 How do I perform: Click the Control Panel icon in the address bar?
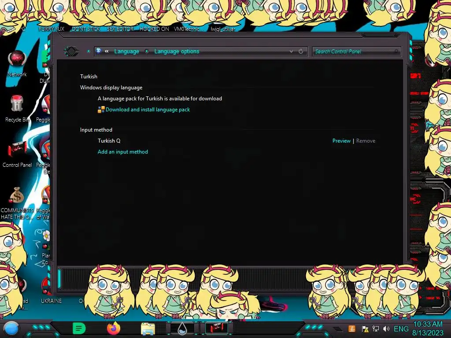[x=99, y=51]
